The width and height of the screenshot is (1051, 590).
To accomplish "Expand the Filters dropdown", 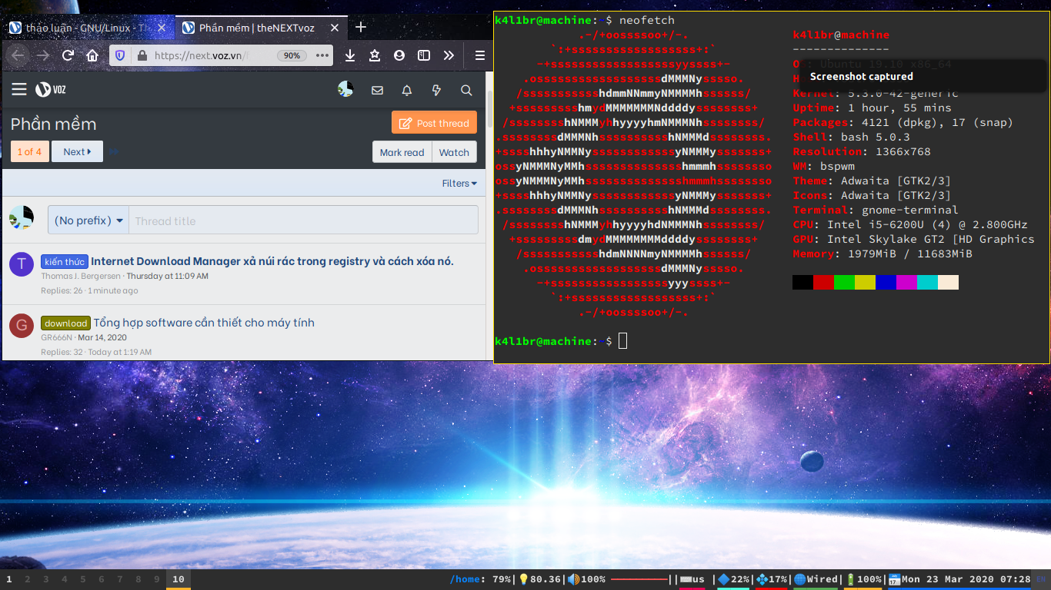I will click(x=459, y=183).
